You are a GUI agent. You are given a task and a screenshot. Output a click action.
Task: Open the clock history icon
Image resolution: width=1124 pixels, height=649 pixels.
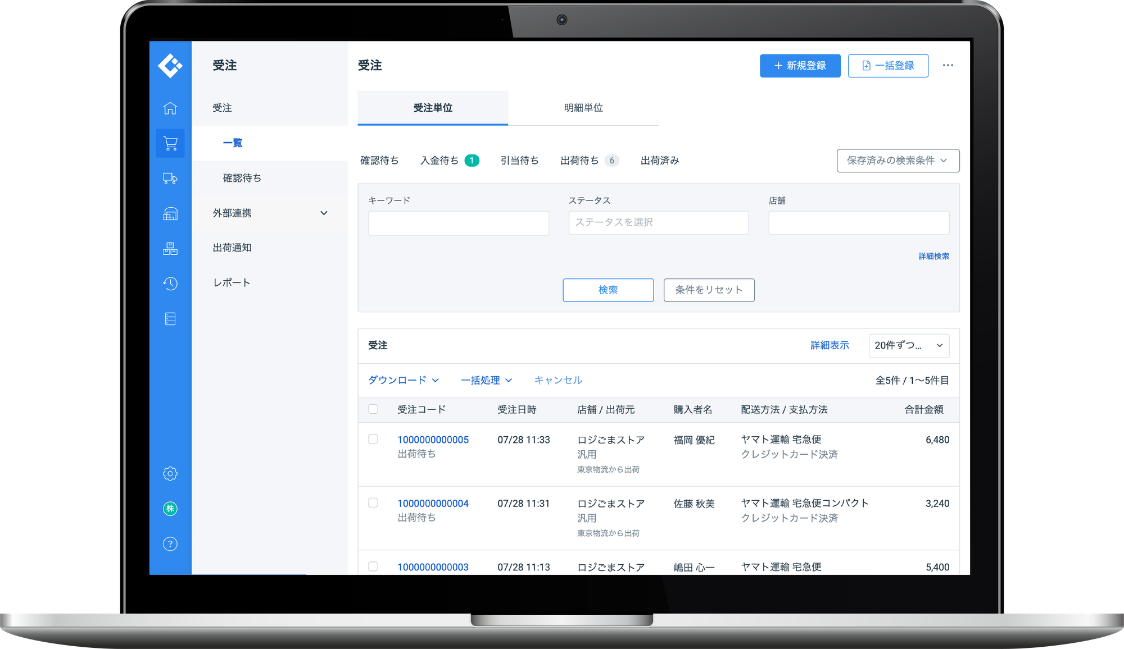click(x=170, y=284)
